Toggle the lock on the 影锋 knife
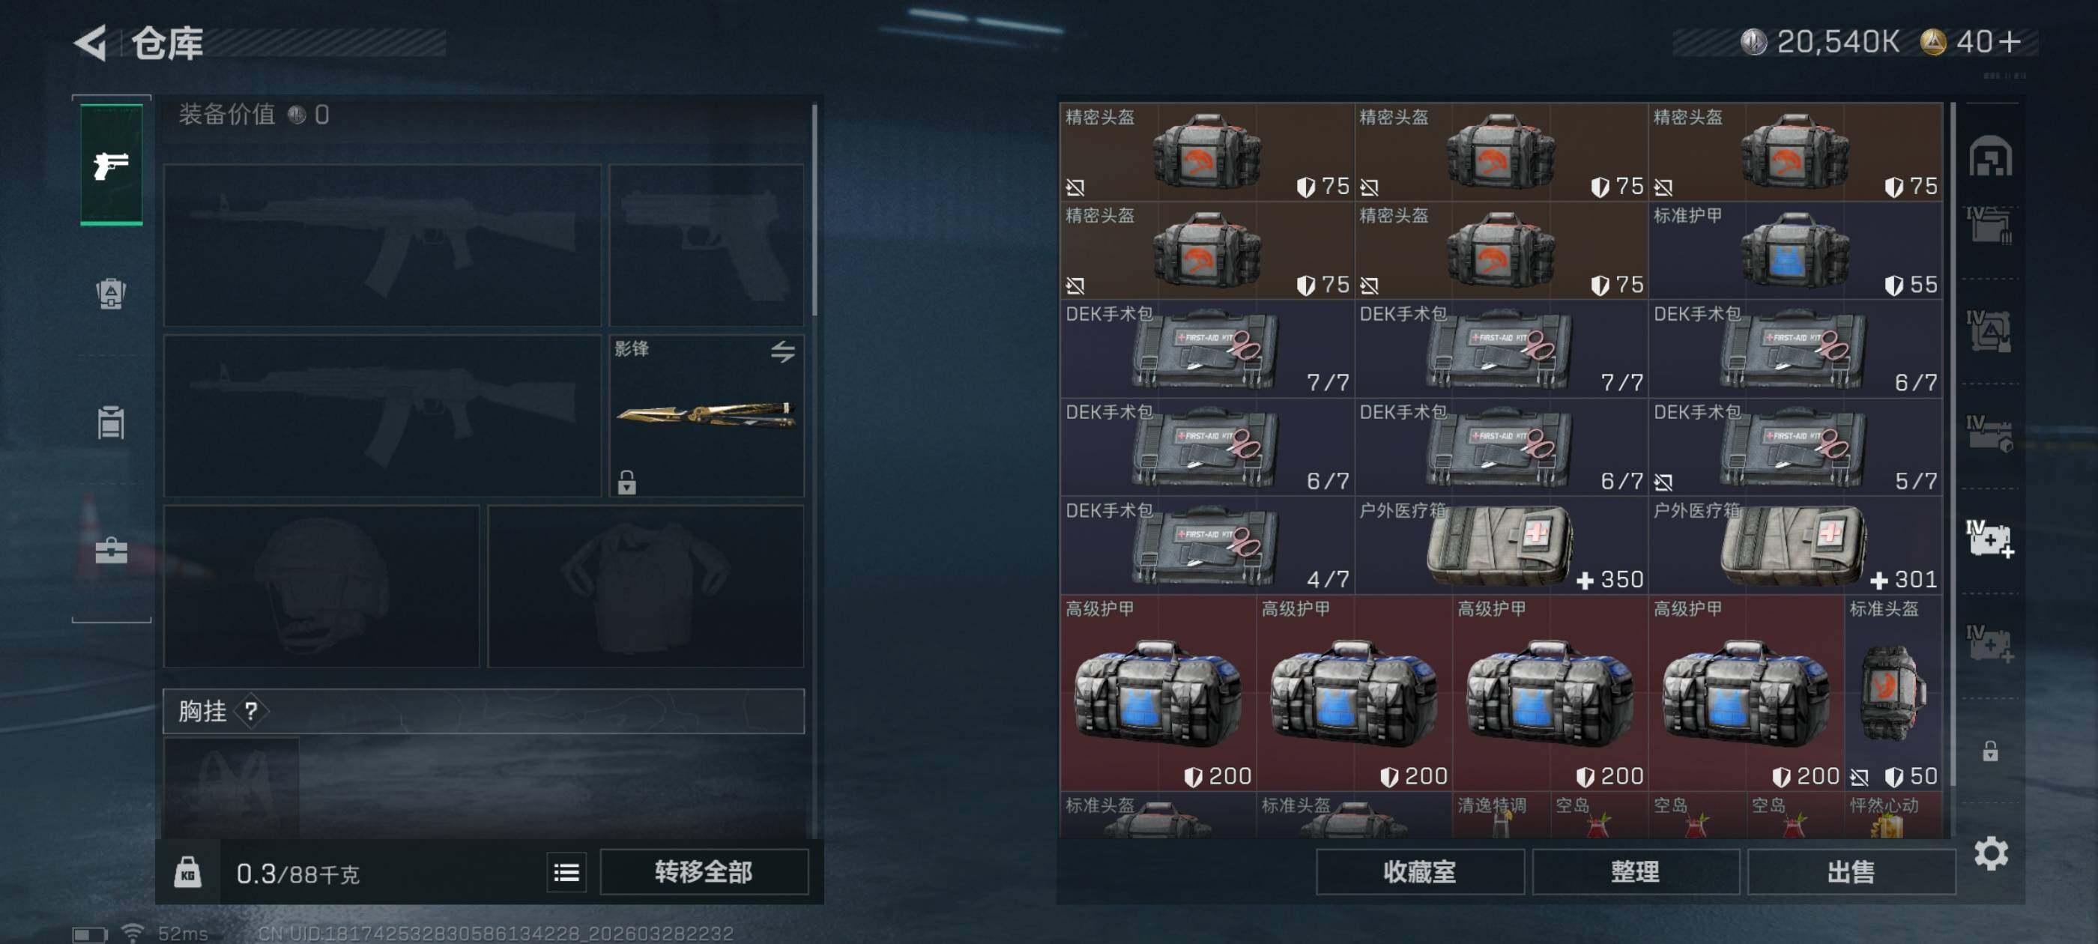 pyautogui.click(x=626, y=482)
